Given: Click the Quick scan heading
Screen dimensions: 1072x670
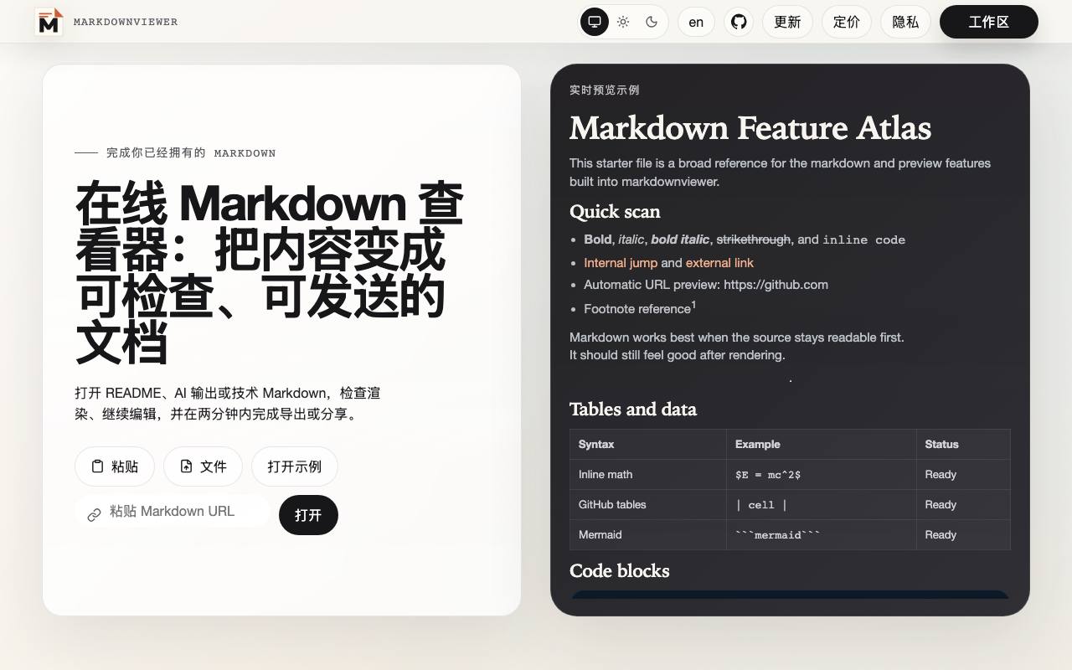Looking at the screenshot, I should click(615, 212).
